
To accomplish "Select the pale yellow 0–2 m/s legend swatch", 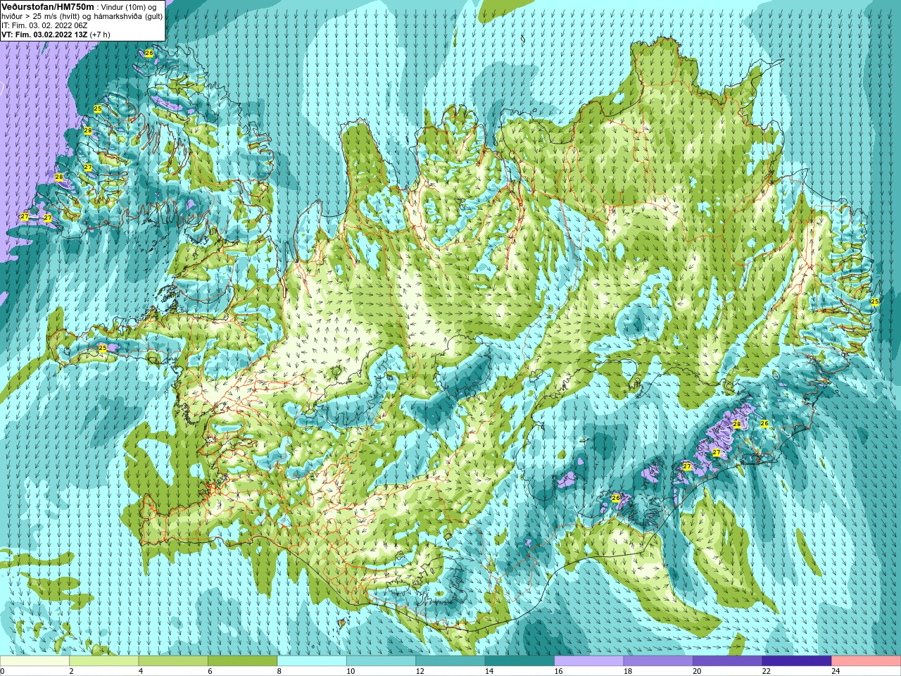I will pyautogui.click(x=34, y=661).
